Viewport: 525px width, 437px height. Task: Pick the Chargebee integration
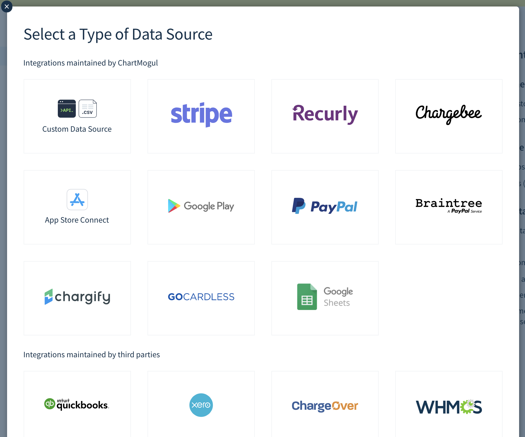click(x=449, y=116)
